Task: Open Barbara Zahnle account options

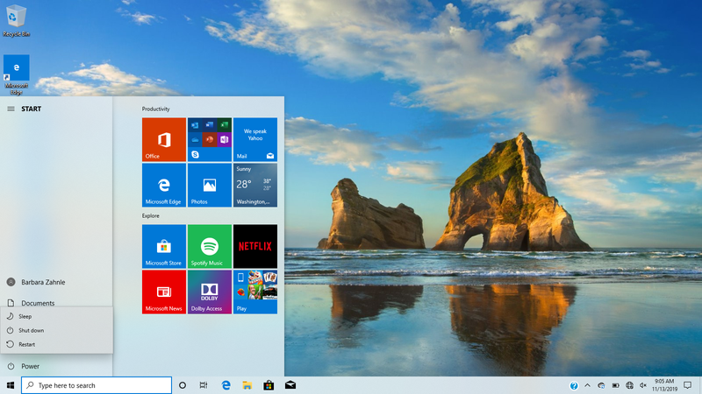Action: pyautogui.click(x=56, y=282)
